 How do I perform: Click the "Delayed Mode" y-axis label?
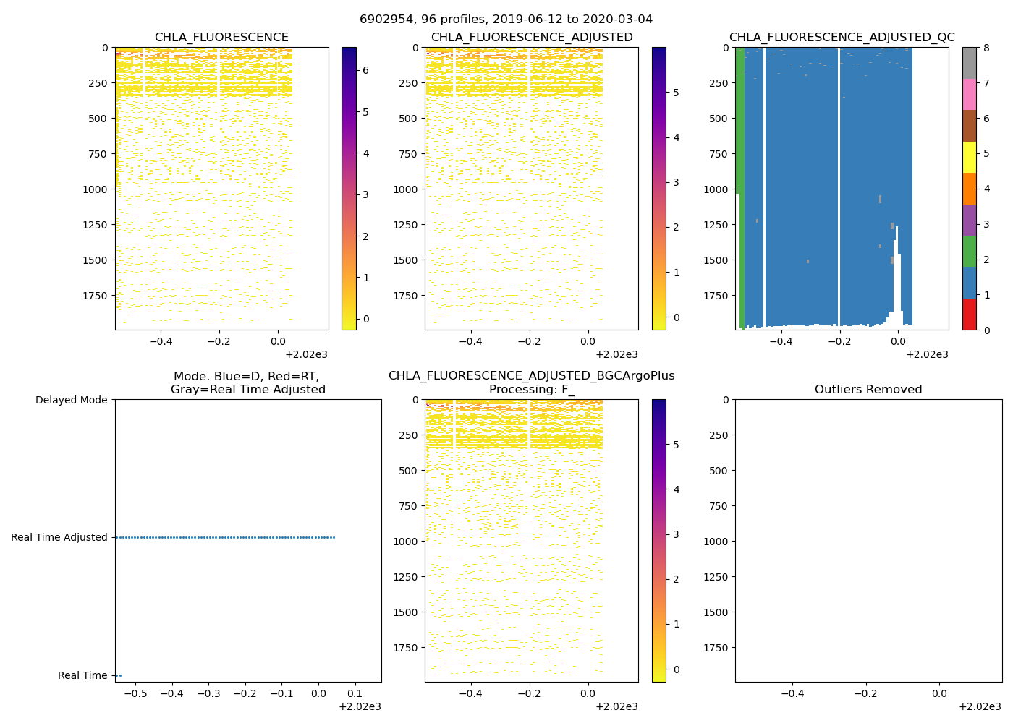point(71,400)
